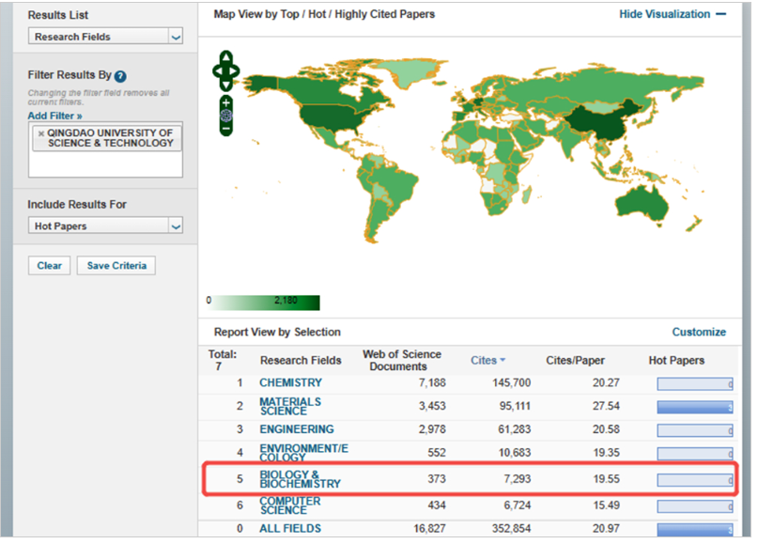This screenshot has height=544, width=758.
Task: Pan the map left with the arrow
Action: point(217,70)
